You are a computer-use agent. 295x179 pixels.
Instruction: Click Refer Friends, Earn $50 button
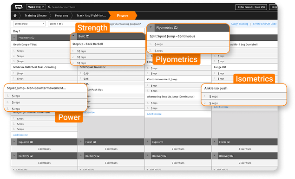point(251,7)
